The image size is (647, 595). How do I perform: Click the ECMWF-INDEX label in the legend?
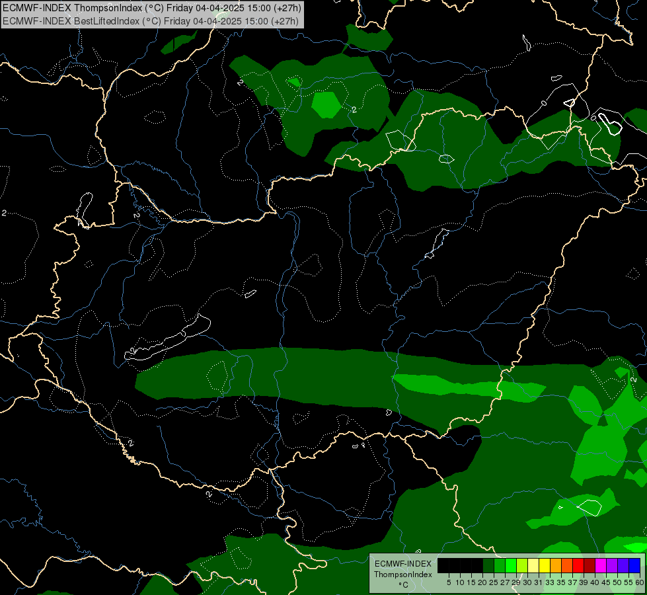tap(403, 564)
